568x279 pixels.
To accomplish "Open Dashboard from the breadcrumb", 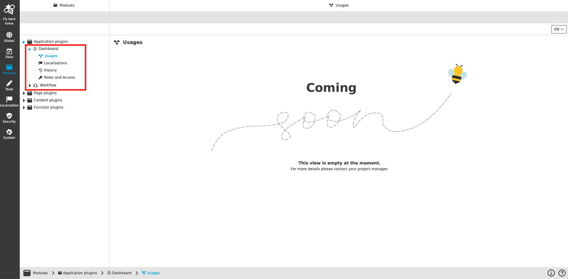I will [x=122, y=273].
